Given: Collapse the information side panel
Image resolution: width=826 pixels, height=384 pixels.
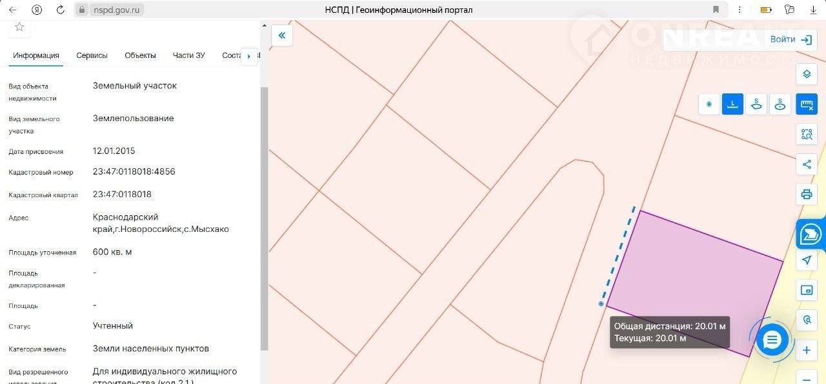Looking at the screenshot, I should 282,35.
